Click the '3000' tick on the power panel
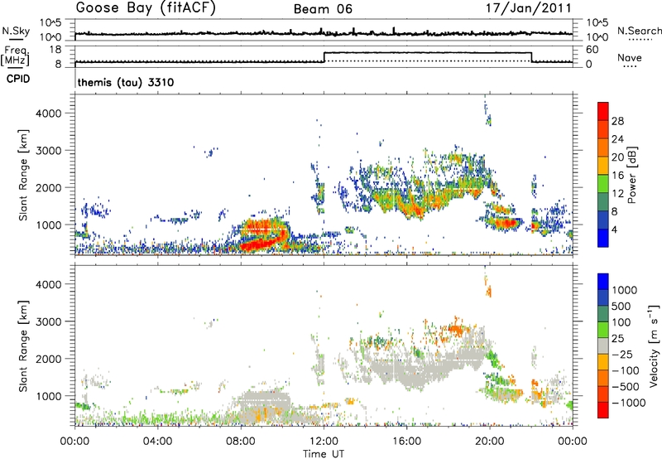The height and width of the screenshot is (459, 662). [48, 151]
